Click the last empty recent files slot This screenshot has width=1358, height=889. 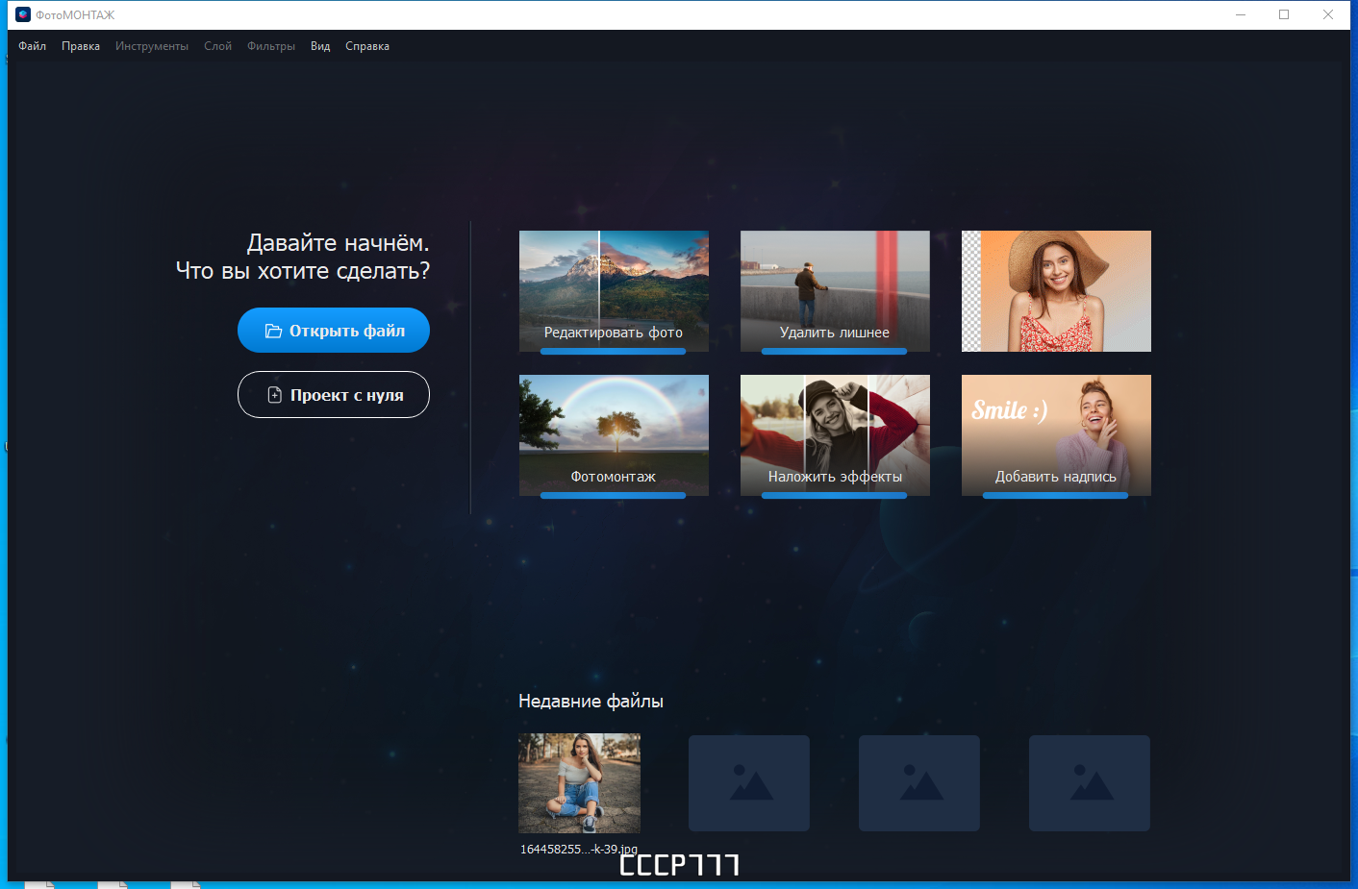(x=1089, y=782)
